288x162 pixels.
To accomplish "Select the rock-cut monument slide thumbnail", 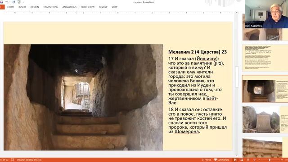I will pos(265,119).
